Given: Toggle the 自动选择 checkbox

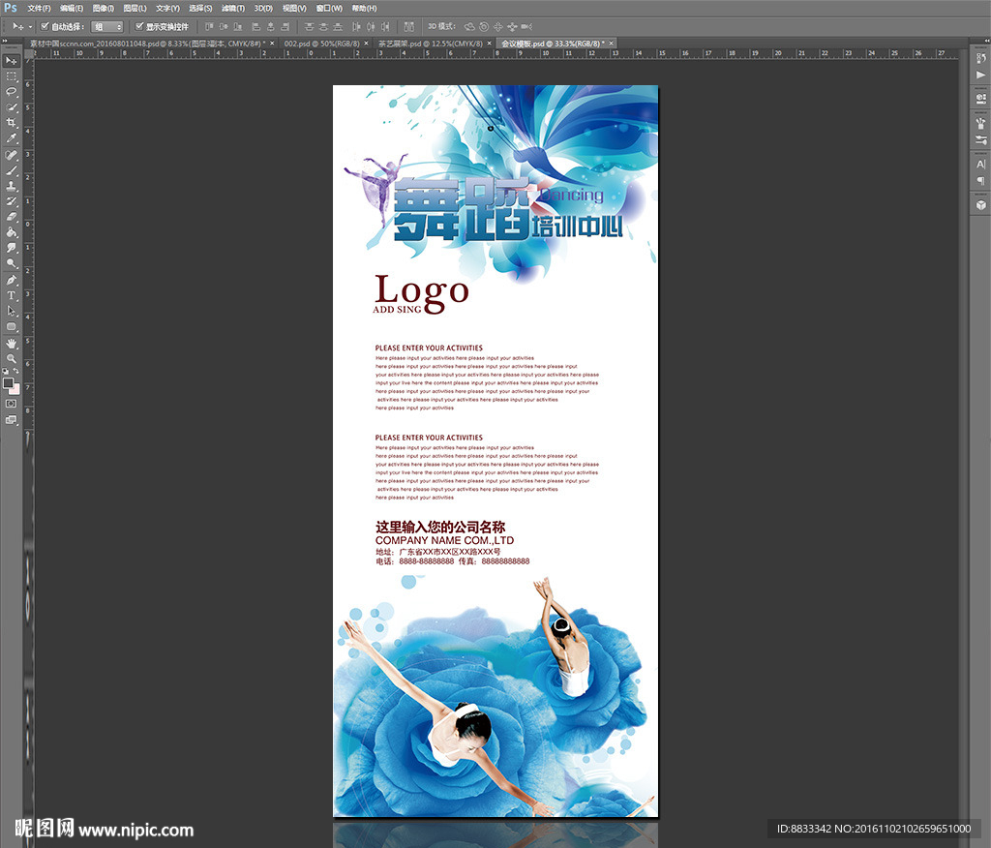Looking at the screenshot, I should [45, 26].
